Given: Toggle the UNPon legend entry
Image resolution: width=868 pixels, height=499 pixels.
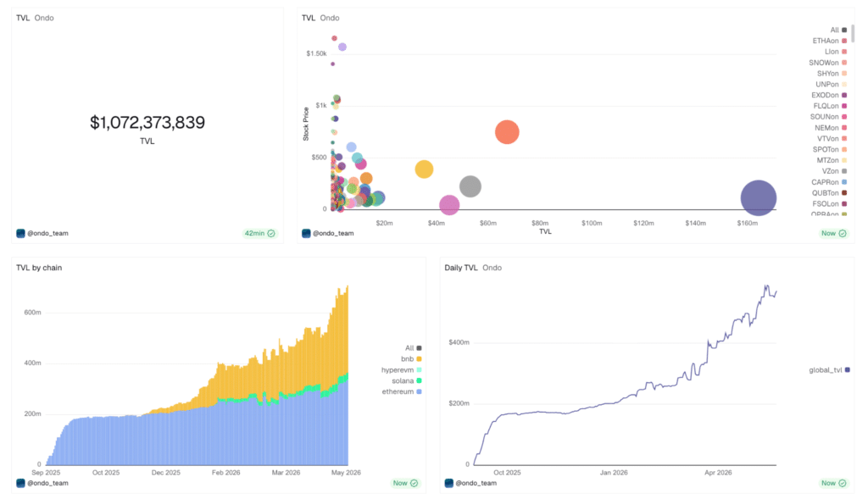Looking at the screenshot, I should click(831, 84).
